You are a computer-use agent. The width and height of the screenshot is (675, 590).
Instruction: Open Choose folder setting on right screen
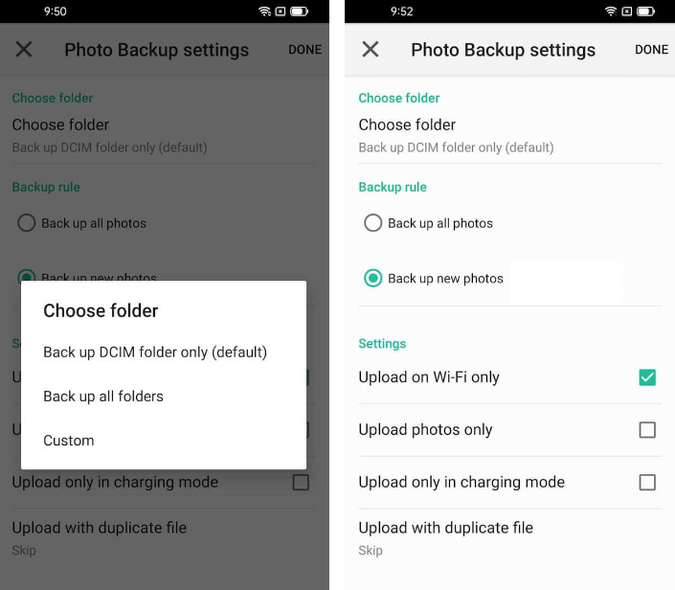coord(510,135)
